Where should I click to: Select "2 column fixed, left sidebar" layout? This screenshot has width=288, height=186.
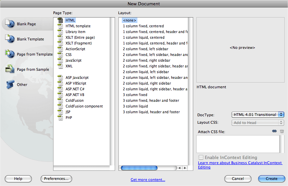click(146, 49)
